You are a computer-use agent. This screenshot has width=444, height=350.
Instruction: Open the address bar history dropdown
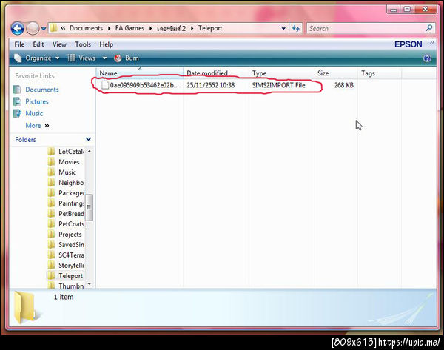click(x=283, y=29)
